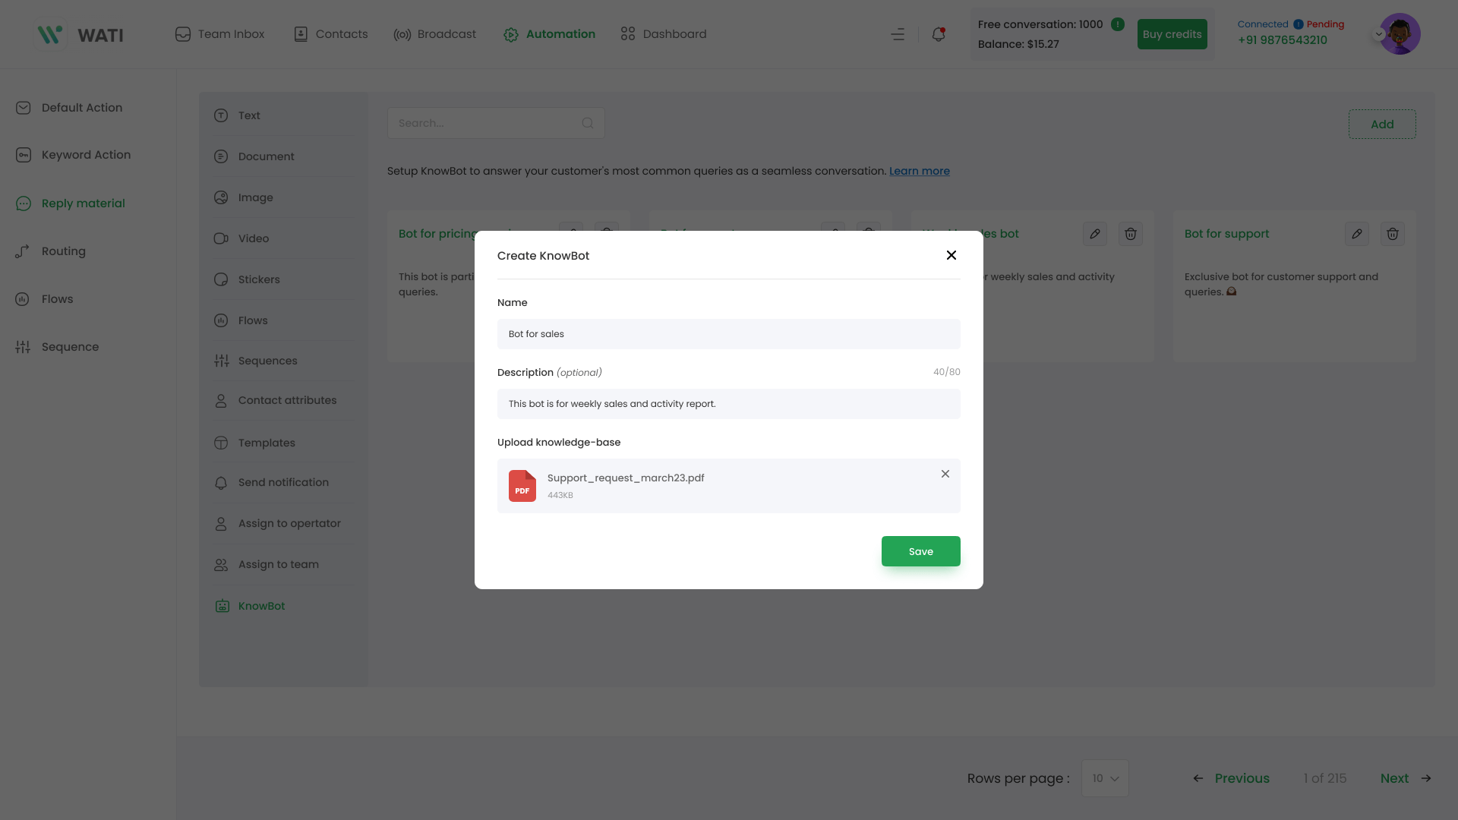
Task: Open Contact attributes item
Action: point(282,400)
